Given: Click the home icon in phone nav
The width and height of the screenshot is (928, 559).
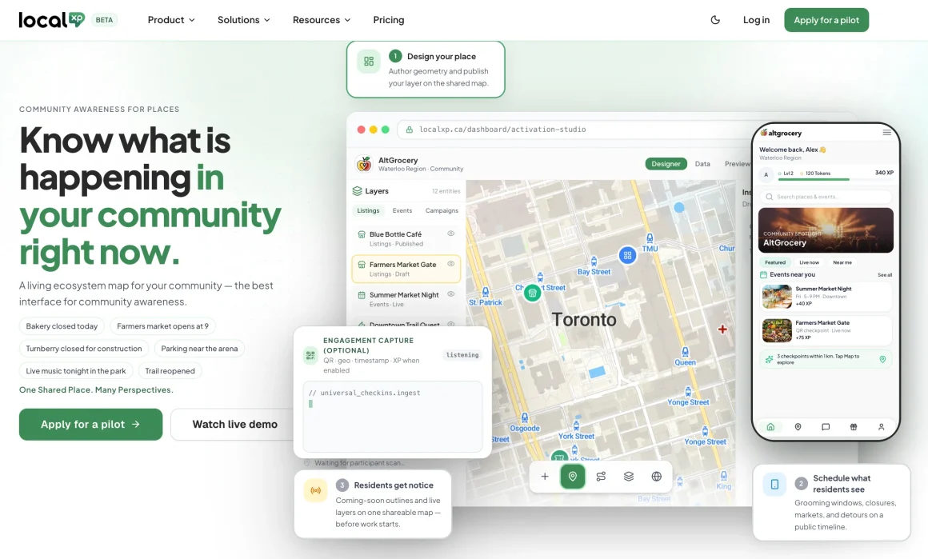Looking at the screenshot, I should coord(770,426).
